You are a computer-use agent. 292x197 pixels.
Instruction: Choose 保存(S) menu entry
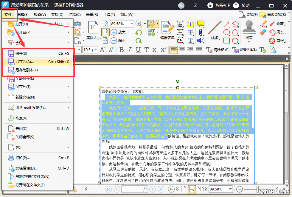[38, 53]
